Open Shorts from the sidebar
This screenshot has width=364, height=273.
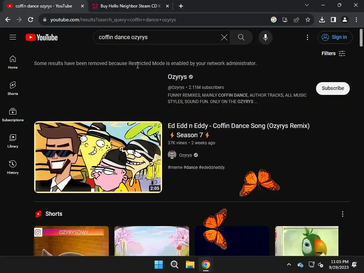pos(13,89)
